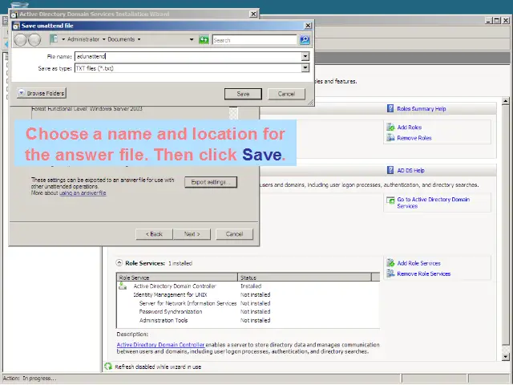Close the Save unattend file dialog
Image resolution: width=513 pixels, height=385 pixels.
308,26
